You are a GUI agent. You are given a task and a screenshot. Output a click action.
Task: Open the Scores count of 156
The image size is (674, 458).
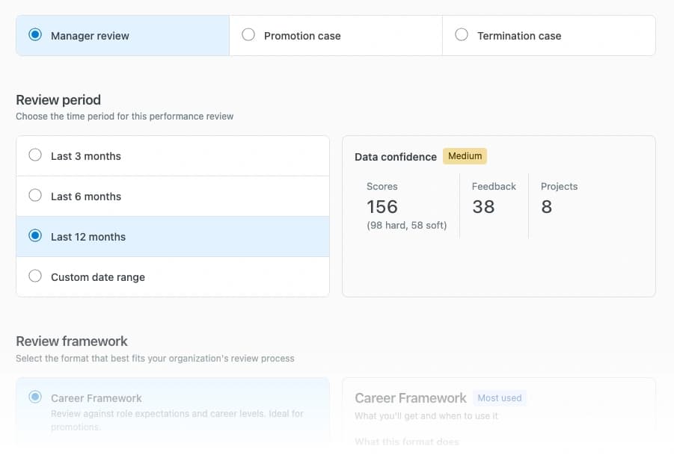[382, 207]
